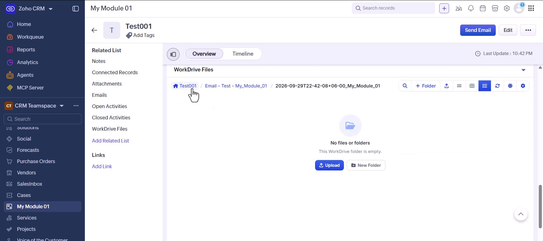The width and height of the screenshot is (543, 241).
Task: Click the page vertical scrollbar thumb
Action: point(540,207)
